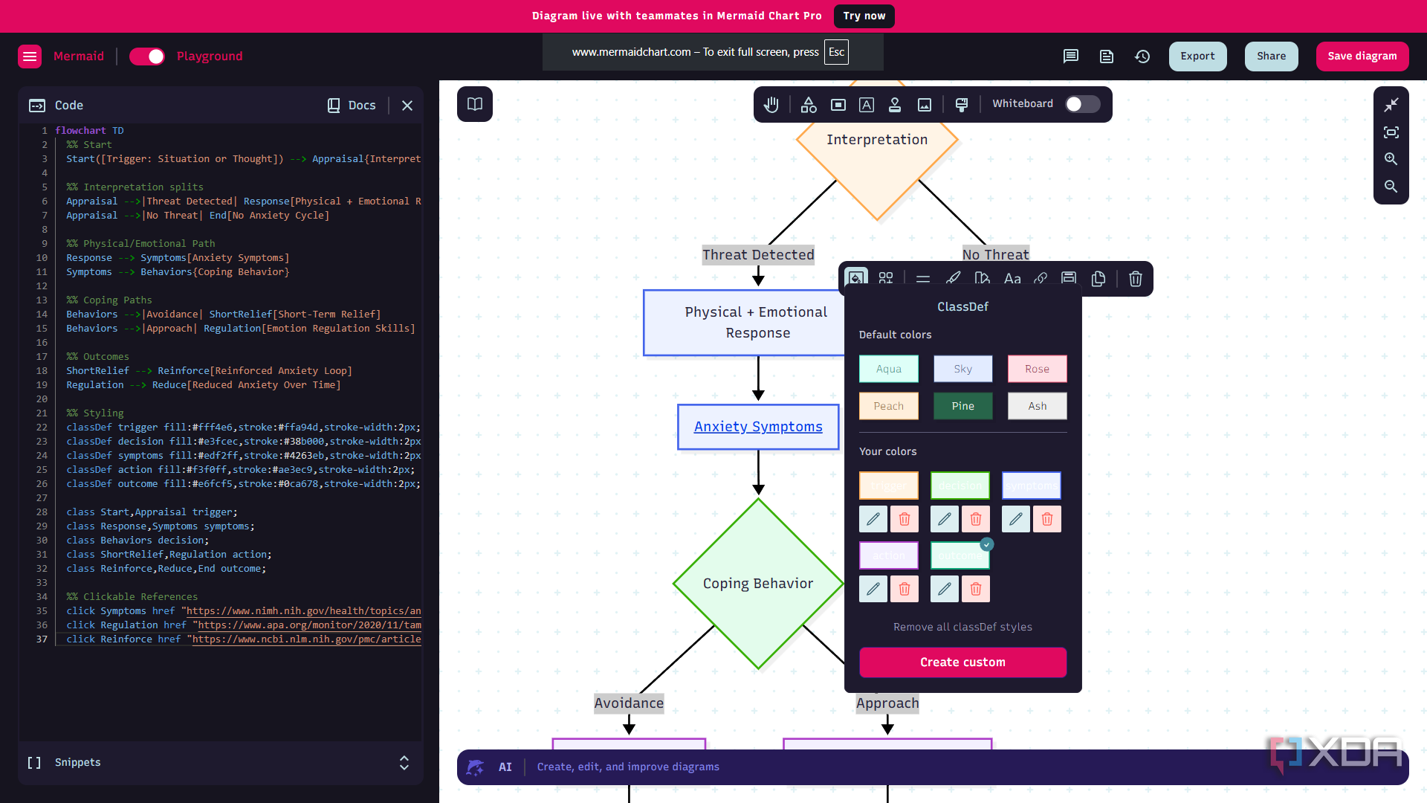1427x803 pixels.
Task: Exit full screen with collapse arrows icon
Action: [1391, 105]
